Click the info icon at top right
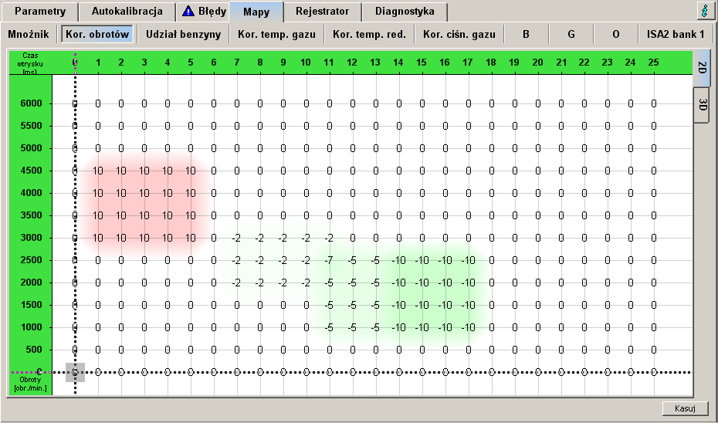 706,11
